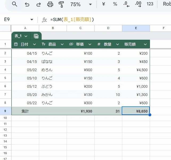This screenshot has width=171, height=160.
Task: Format as percent with the % button
Action: pos(115,4)
